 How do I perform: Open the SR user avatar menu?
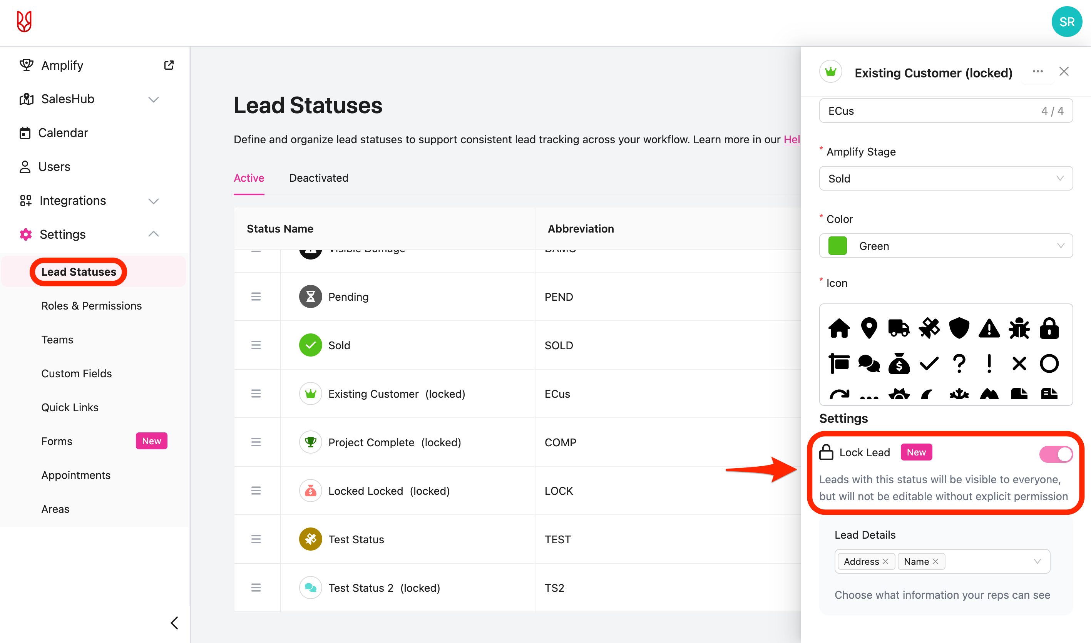(x=1066, y=22)
